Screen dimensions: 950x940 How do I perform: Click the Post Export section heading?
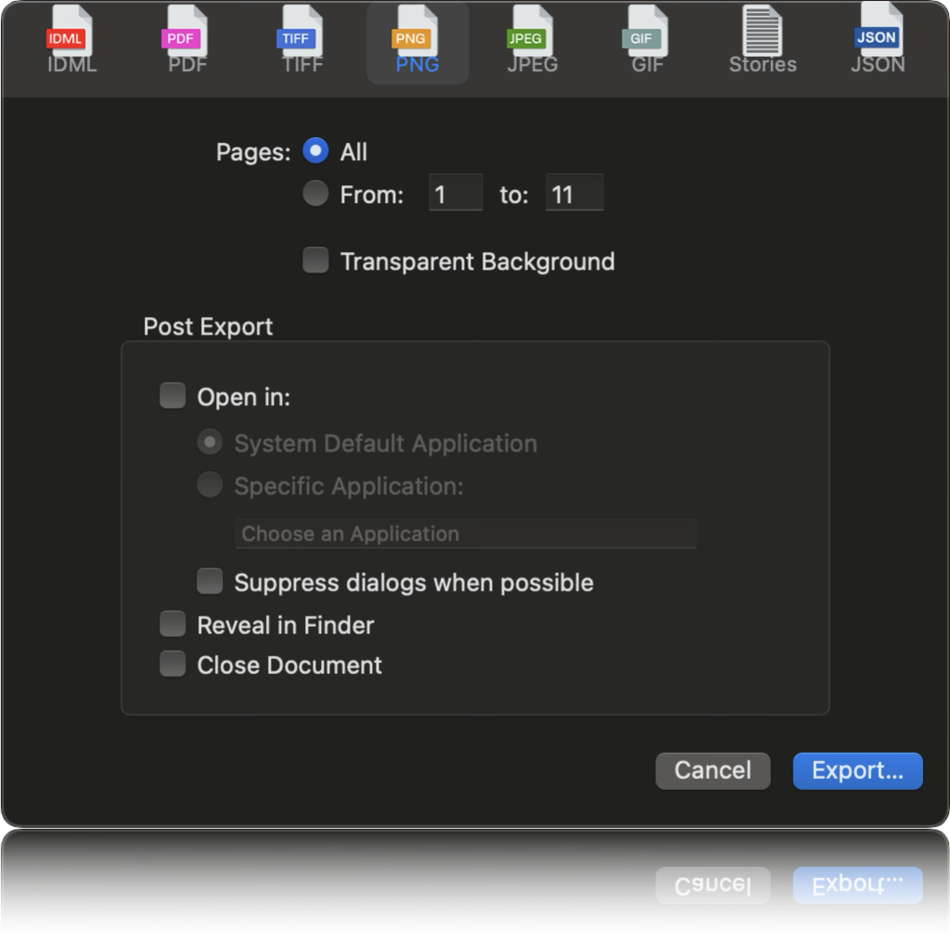[208, 327]
